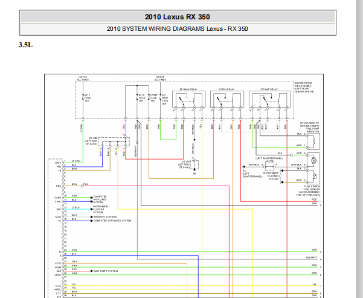Click the left 'HOT AT ALL TIMES' label
Image resolution: width=363 pixels, height=298 pixels.
click(83, 79)
